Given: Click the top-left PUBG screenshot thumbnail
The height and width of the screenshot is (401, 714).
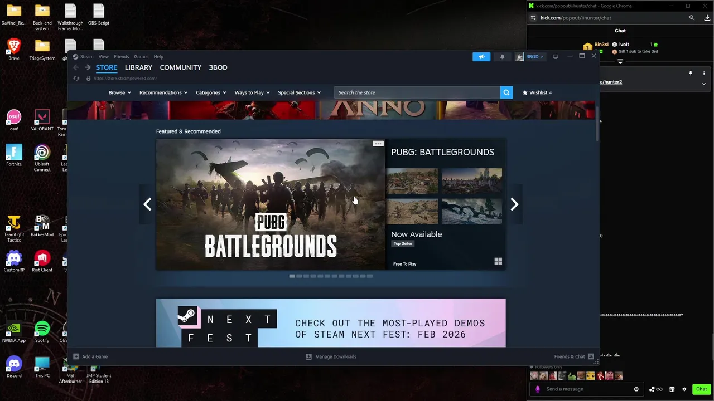Looking at the screenshot, I should [x=412, y=181].
